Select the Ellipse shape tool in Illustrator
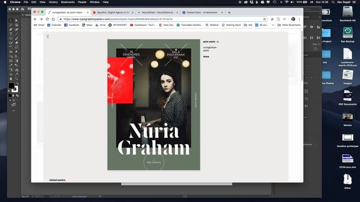The image size is (360, 202). [11, 38]
